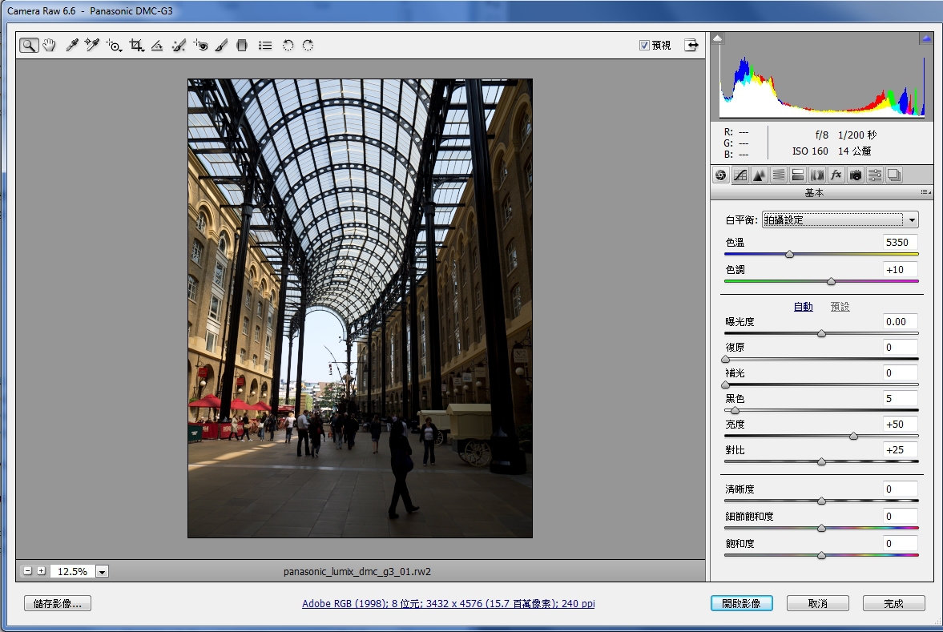Select the Crop tool
This screenshot has width=943, height=632.
pos(136,46)
